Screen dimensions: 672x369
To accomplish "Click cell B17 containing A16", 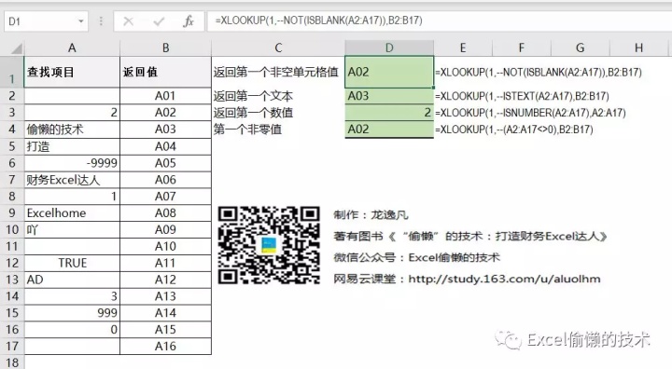I will pyautogui.click(x=165, y=346).
